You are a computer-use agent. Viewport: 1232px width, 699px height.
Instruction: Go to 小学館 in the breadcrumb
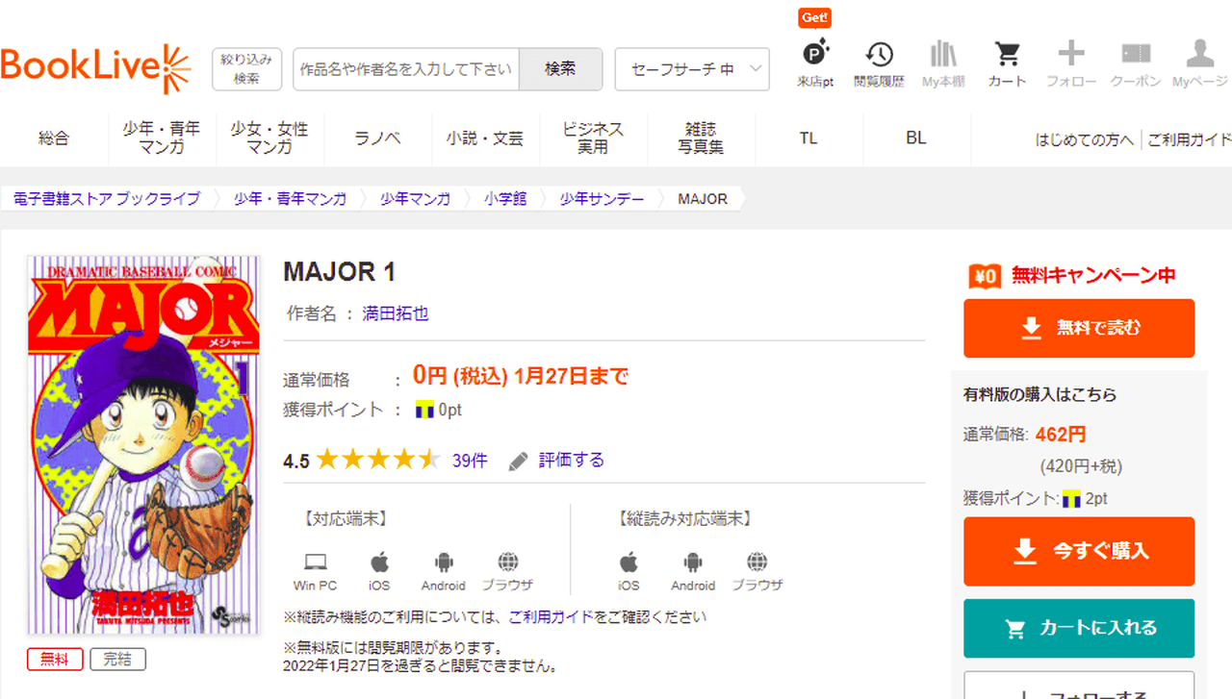tap(504, 199)
